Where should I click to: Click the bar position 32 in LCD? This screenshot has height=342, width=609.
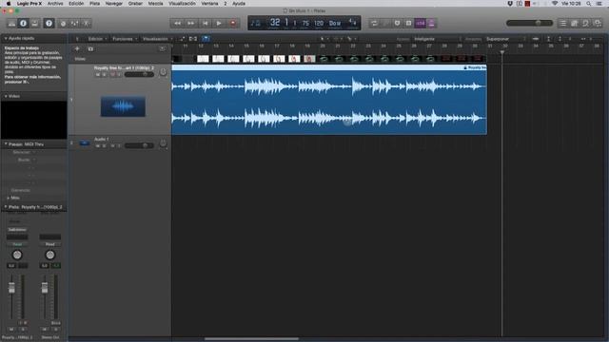275,23
